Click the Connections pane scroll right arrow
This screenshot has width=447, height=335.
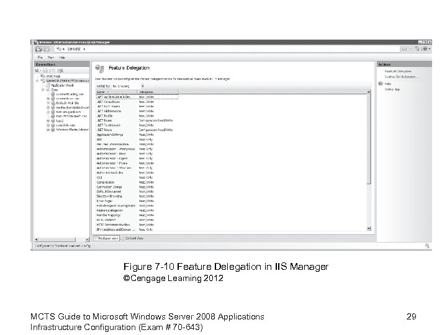pyautogui.click(x=87, y=239)
